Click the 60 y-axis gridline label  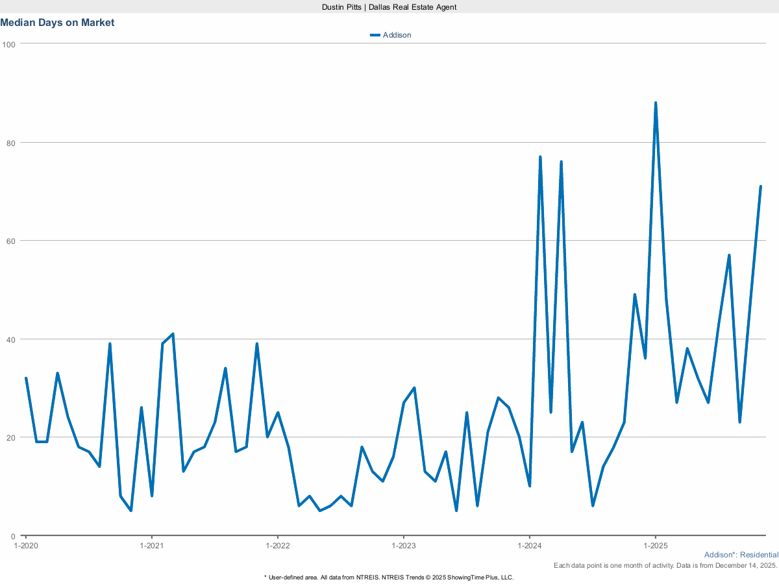point(12,241)
